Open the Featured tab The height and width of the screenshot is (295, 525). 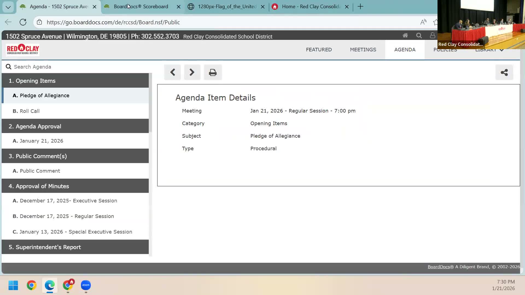coord(319,50)
